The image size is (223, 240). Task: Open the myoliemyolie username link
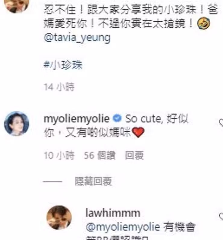[x=77, y=119]
